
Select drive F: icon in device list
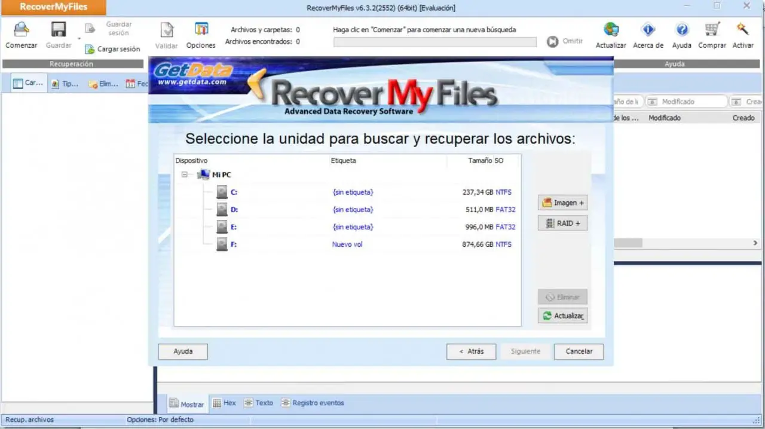[222, 244]
